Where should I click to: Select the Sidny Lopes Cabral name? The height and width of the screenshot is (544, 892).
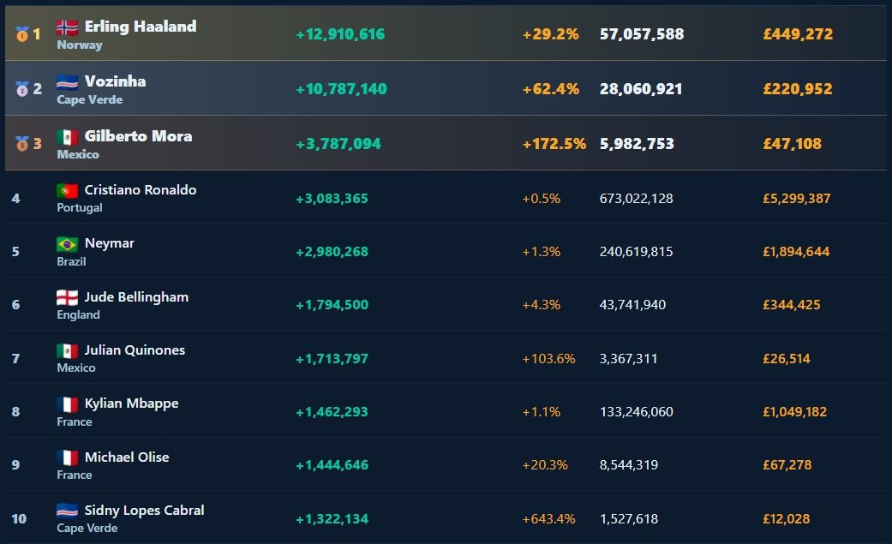pyautogui.click(x=145, y=511)
